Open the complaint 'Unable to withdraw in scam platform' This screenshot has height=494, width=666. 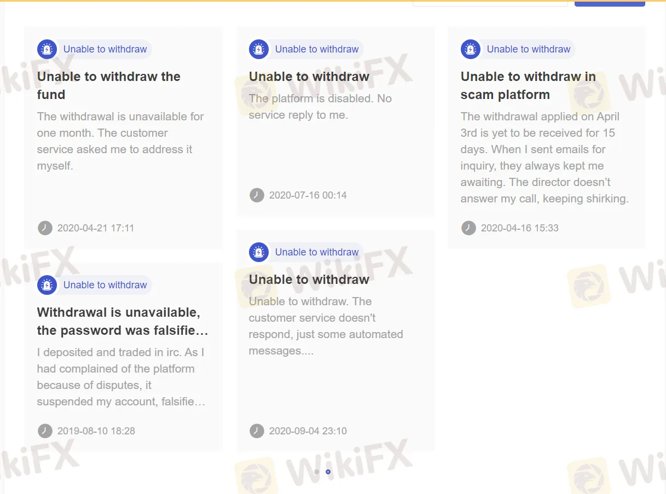click(x=528, y=85)
